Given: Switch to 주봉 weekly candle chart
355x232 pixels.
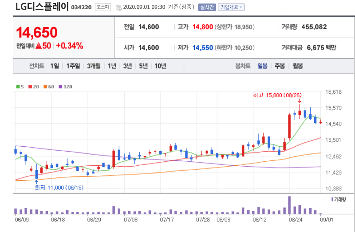Looking at the screenshot, I should point(280,66).
